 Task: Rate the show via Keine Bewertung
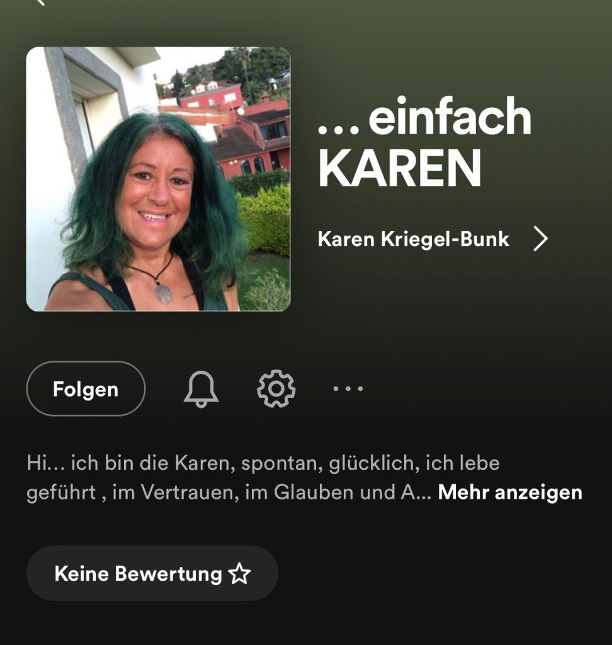152,573
